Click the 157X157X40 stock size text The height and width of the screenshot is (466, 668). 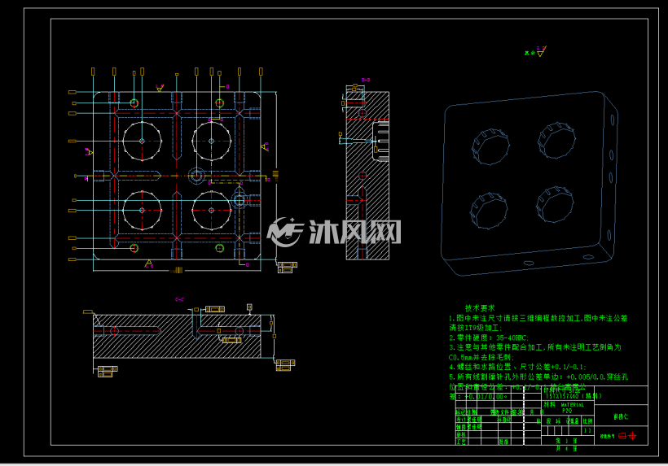[x=574, y=396]
